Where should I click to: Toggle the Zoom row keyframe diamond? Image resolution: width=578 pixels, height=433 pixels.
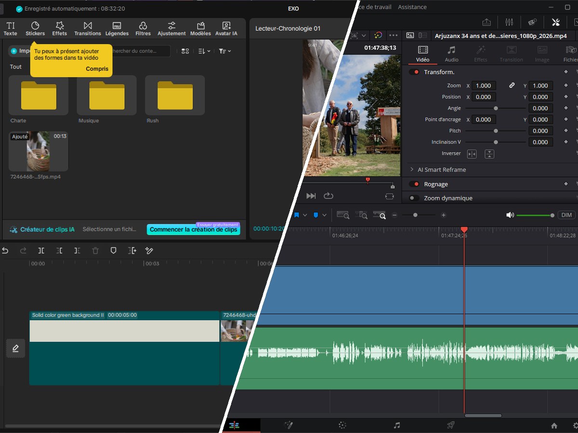click(x=566, y=86)
